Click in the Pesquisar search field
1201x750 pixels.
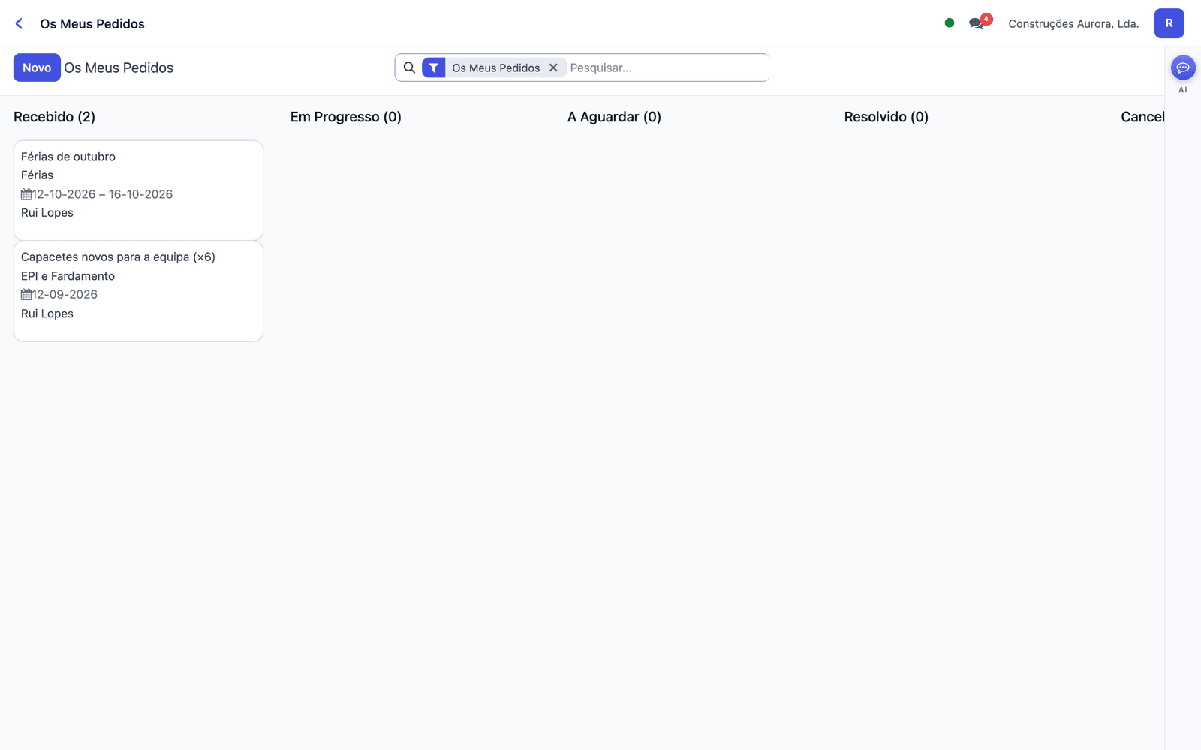tap(667, 67)
